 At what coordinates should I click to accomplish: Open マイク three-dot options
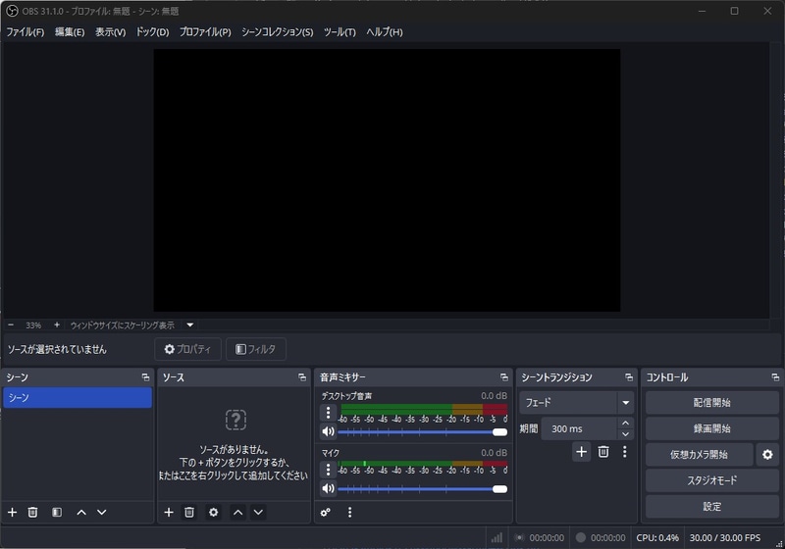click(328, 470)
